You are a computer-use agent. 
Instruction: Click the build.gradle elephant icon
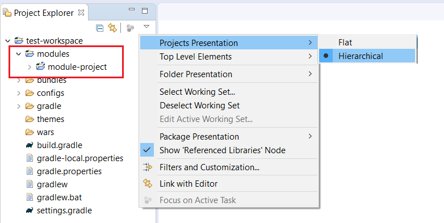(x=30, y=145)
